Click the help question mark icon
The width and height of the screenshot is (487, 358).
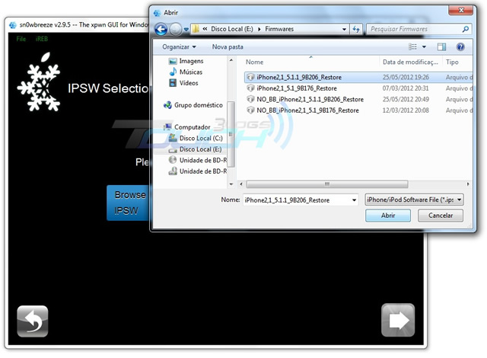pos(460,47)
